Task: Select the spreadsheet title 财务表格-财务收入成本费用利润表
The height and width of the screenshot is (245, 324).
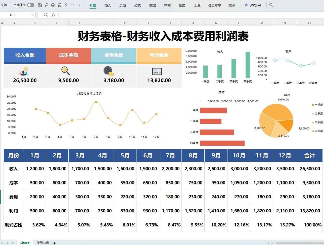Action: (x=163, y=36)
